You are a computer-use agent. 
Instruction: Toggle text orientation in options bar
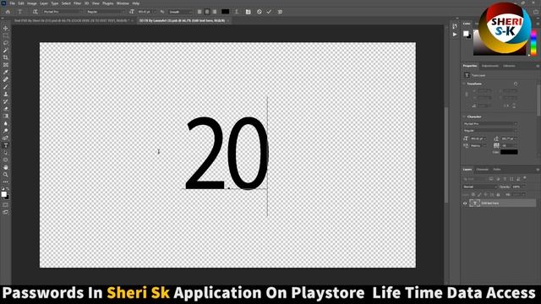(35, 12)
